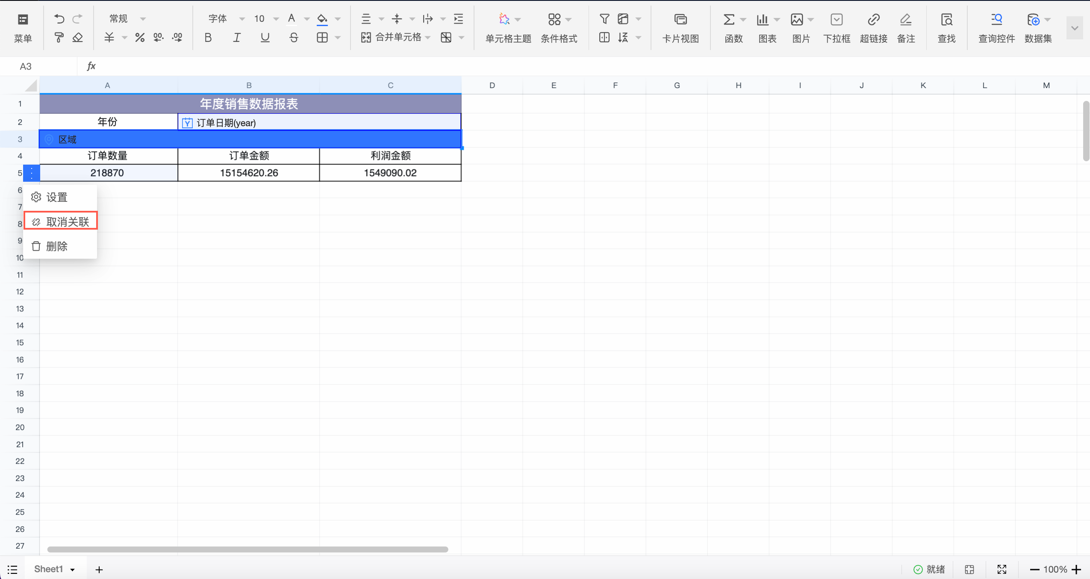1090x579 pixels.
Task: Toggle italic text style
Action: click(x=236, y=38)
